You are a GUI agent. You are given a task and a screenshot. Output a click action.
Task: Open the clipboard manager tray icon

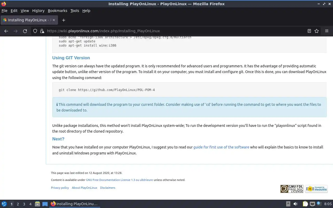[x=305, y=204]
